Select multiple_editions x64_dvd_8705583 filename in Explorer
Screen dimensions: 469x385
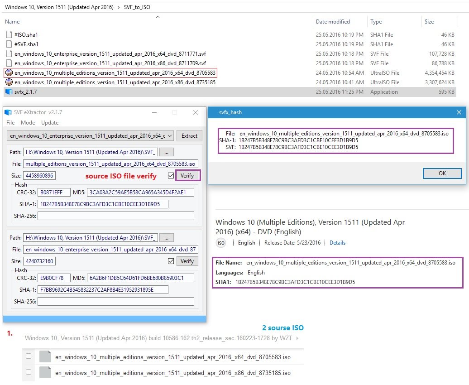pos(115,73)
